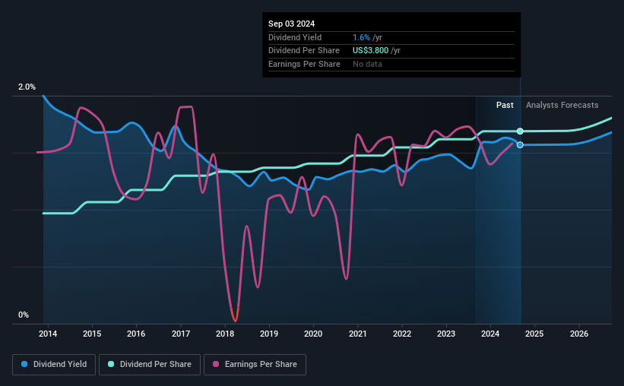Click the 2023 x-axis label
The width and height of the screenshot is (624, 386).
(x=446, y=334)
